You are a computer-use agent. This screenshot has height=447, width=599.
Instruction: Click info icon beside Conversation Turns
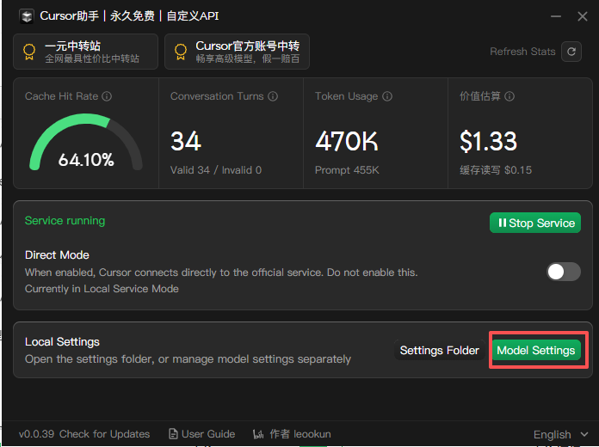[x=273, y=96]
